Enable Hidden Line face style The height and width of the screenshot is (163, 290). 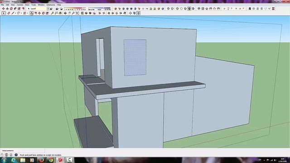[x=181, y=9]
